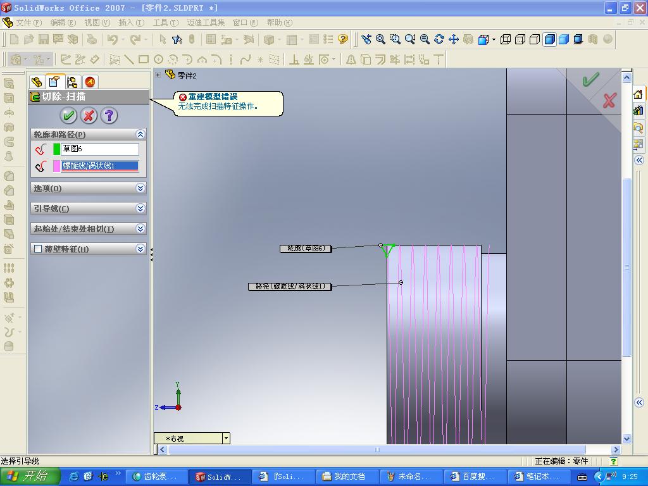
Task: Enable the 薄壁特征(H) checkbox
Action: coord(38,249)
